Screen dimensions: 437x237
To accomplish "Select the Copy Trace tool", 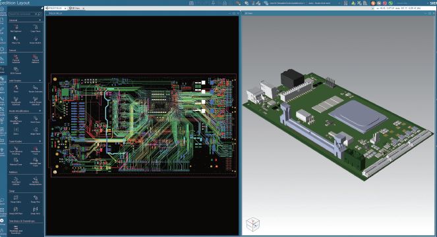I will point(36,28).
